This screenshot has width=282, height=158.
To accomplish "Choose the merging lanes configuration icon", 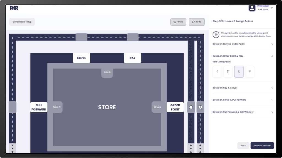I will pyautogui.click(x=239, y=72).
